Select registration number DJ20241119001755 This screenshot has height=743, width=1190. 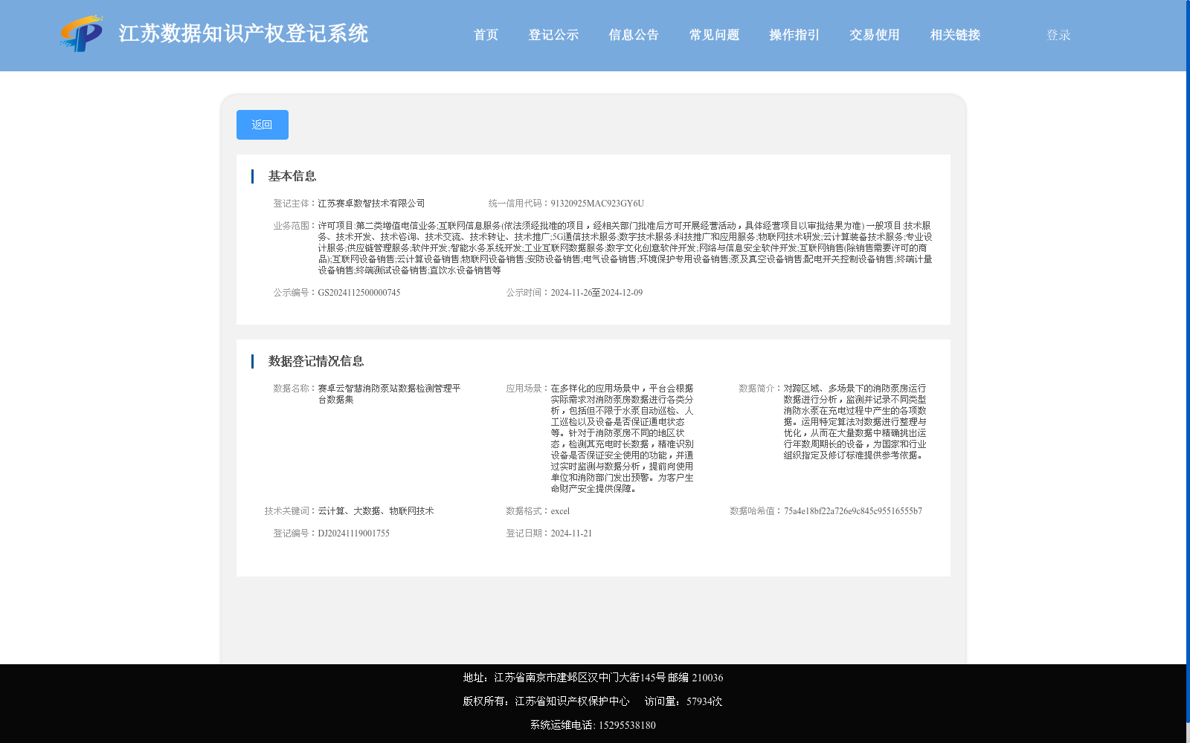(x=353, y=533)
